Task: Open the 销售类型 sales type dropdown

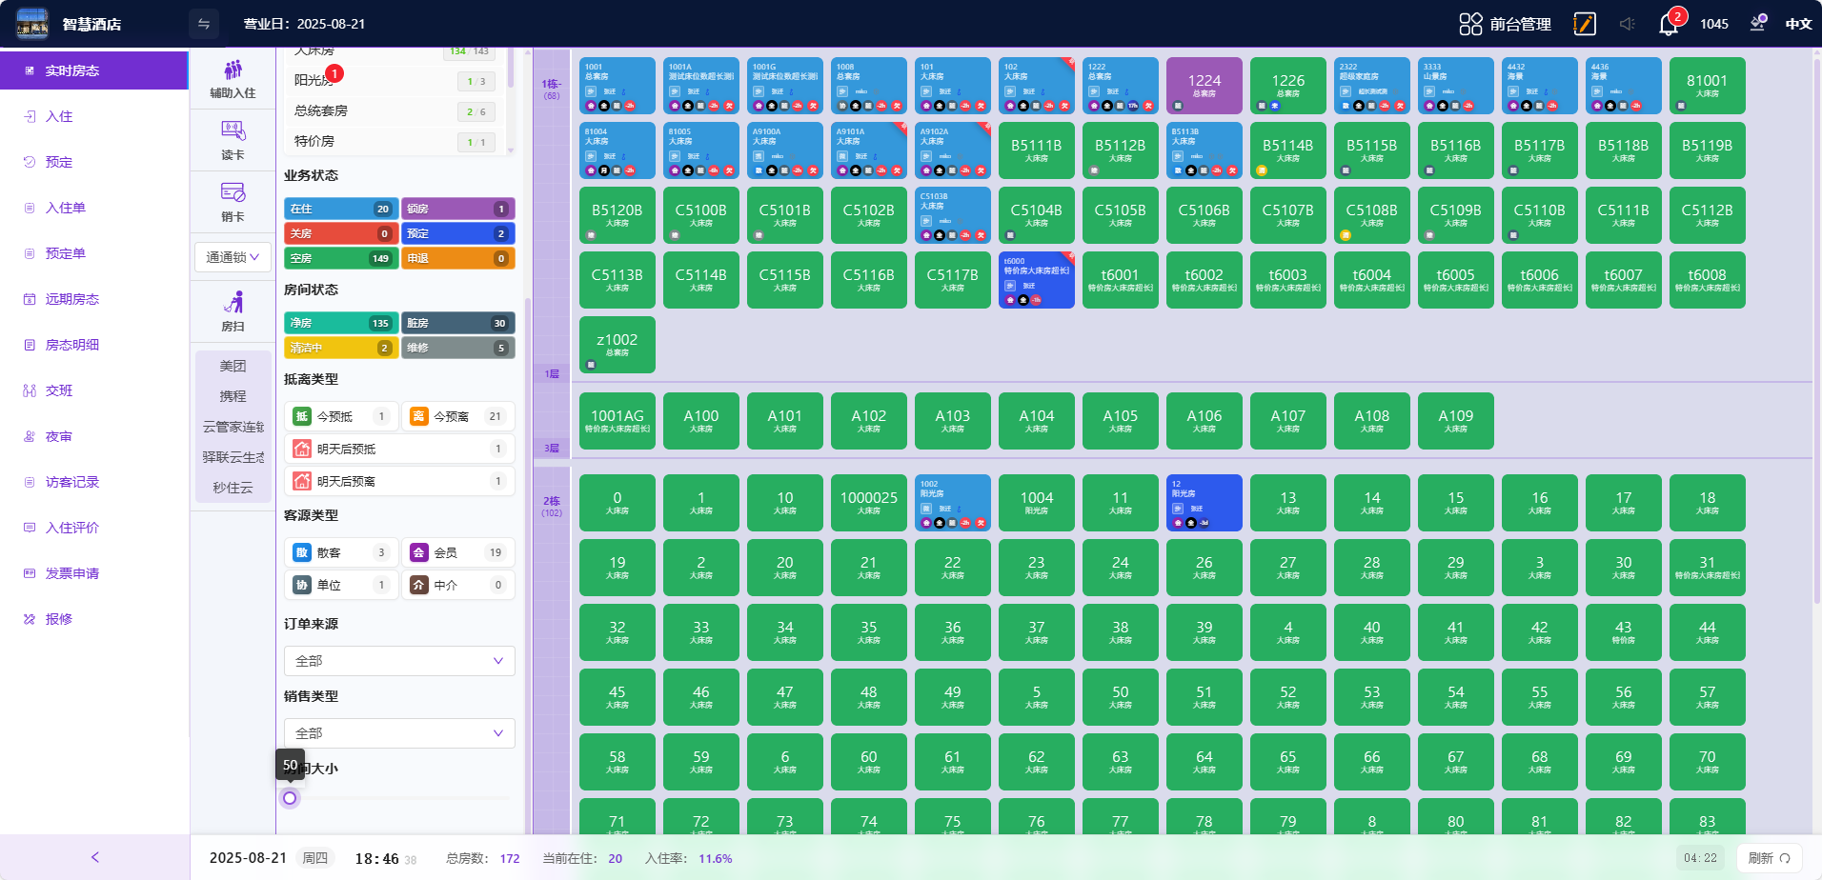Action: pyautogui.click(x=399, y=733)
